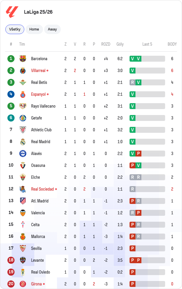Switch to the Away tab

click(x=52, y=29)
